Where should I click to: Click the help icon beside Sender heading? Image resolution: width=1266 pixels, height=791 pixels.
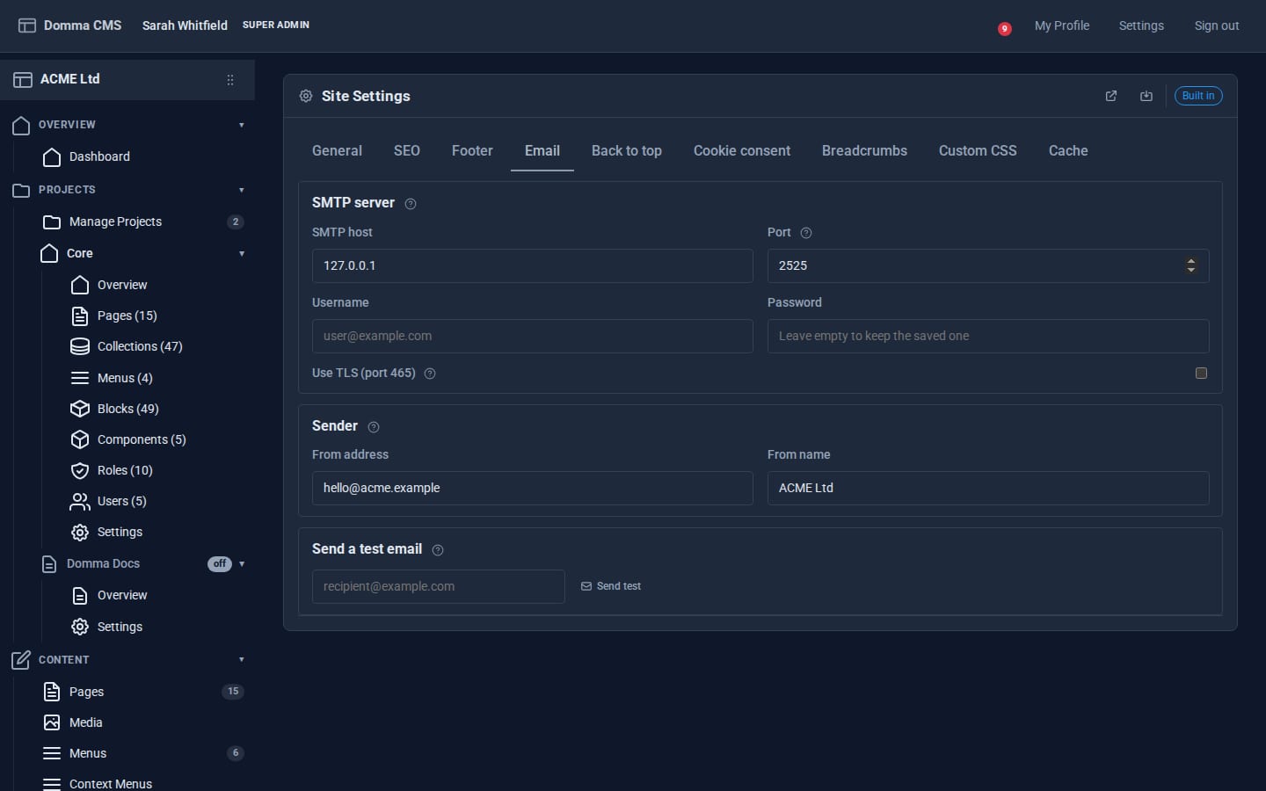tap(374, 427)
